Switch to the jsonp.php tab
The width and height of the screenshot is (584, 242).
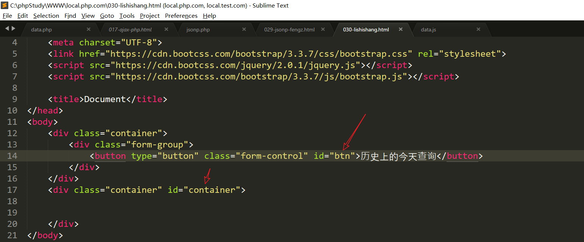coord(198,30)
